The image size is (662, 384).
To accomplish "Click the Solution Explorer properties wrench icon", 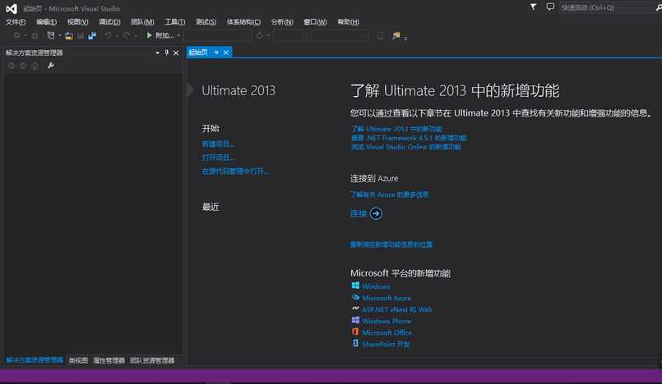I will (x=51, y=66).
